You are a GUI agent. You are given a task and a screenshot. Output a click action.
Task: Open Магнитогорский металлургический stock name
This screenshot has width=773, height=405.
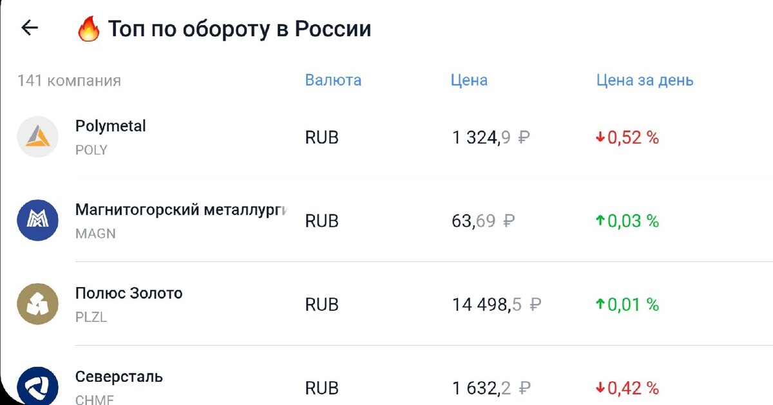[181, 210]
